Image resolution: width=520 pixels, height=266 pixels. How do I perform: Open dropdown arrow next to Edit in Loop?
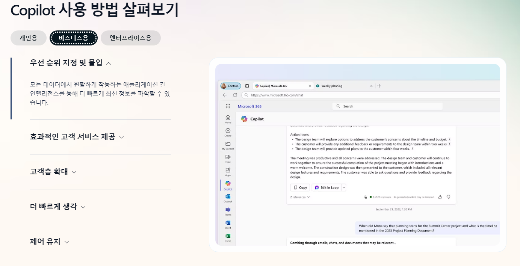coord(343,187)
